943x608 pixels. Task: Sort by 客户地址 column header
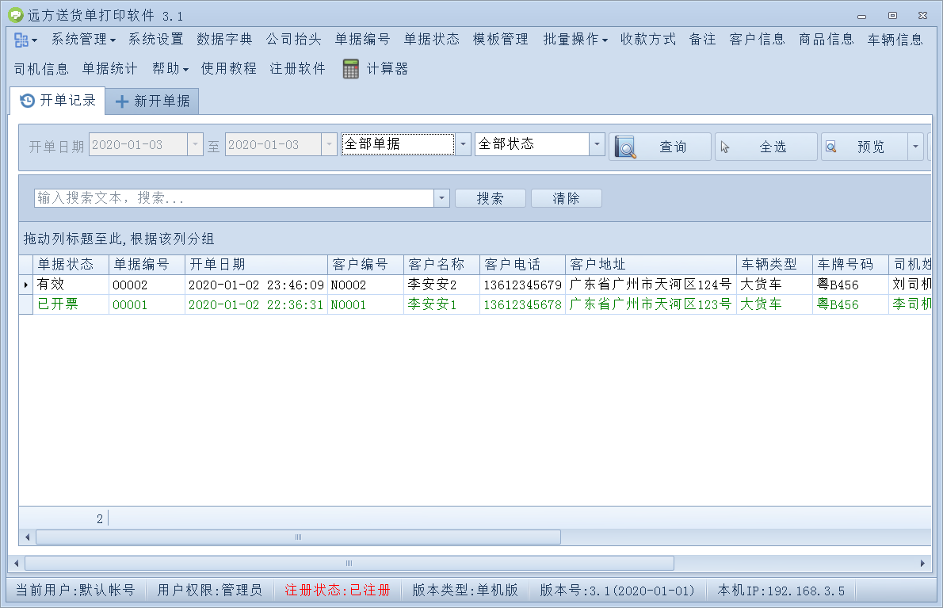(651, 265)
